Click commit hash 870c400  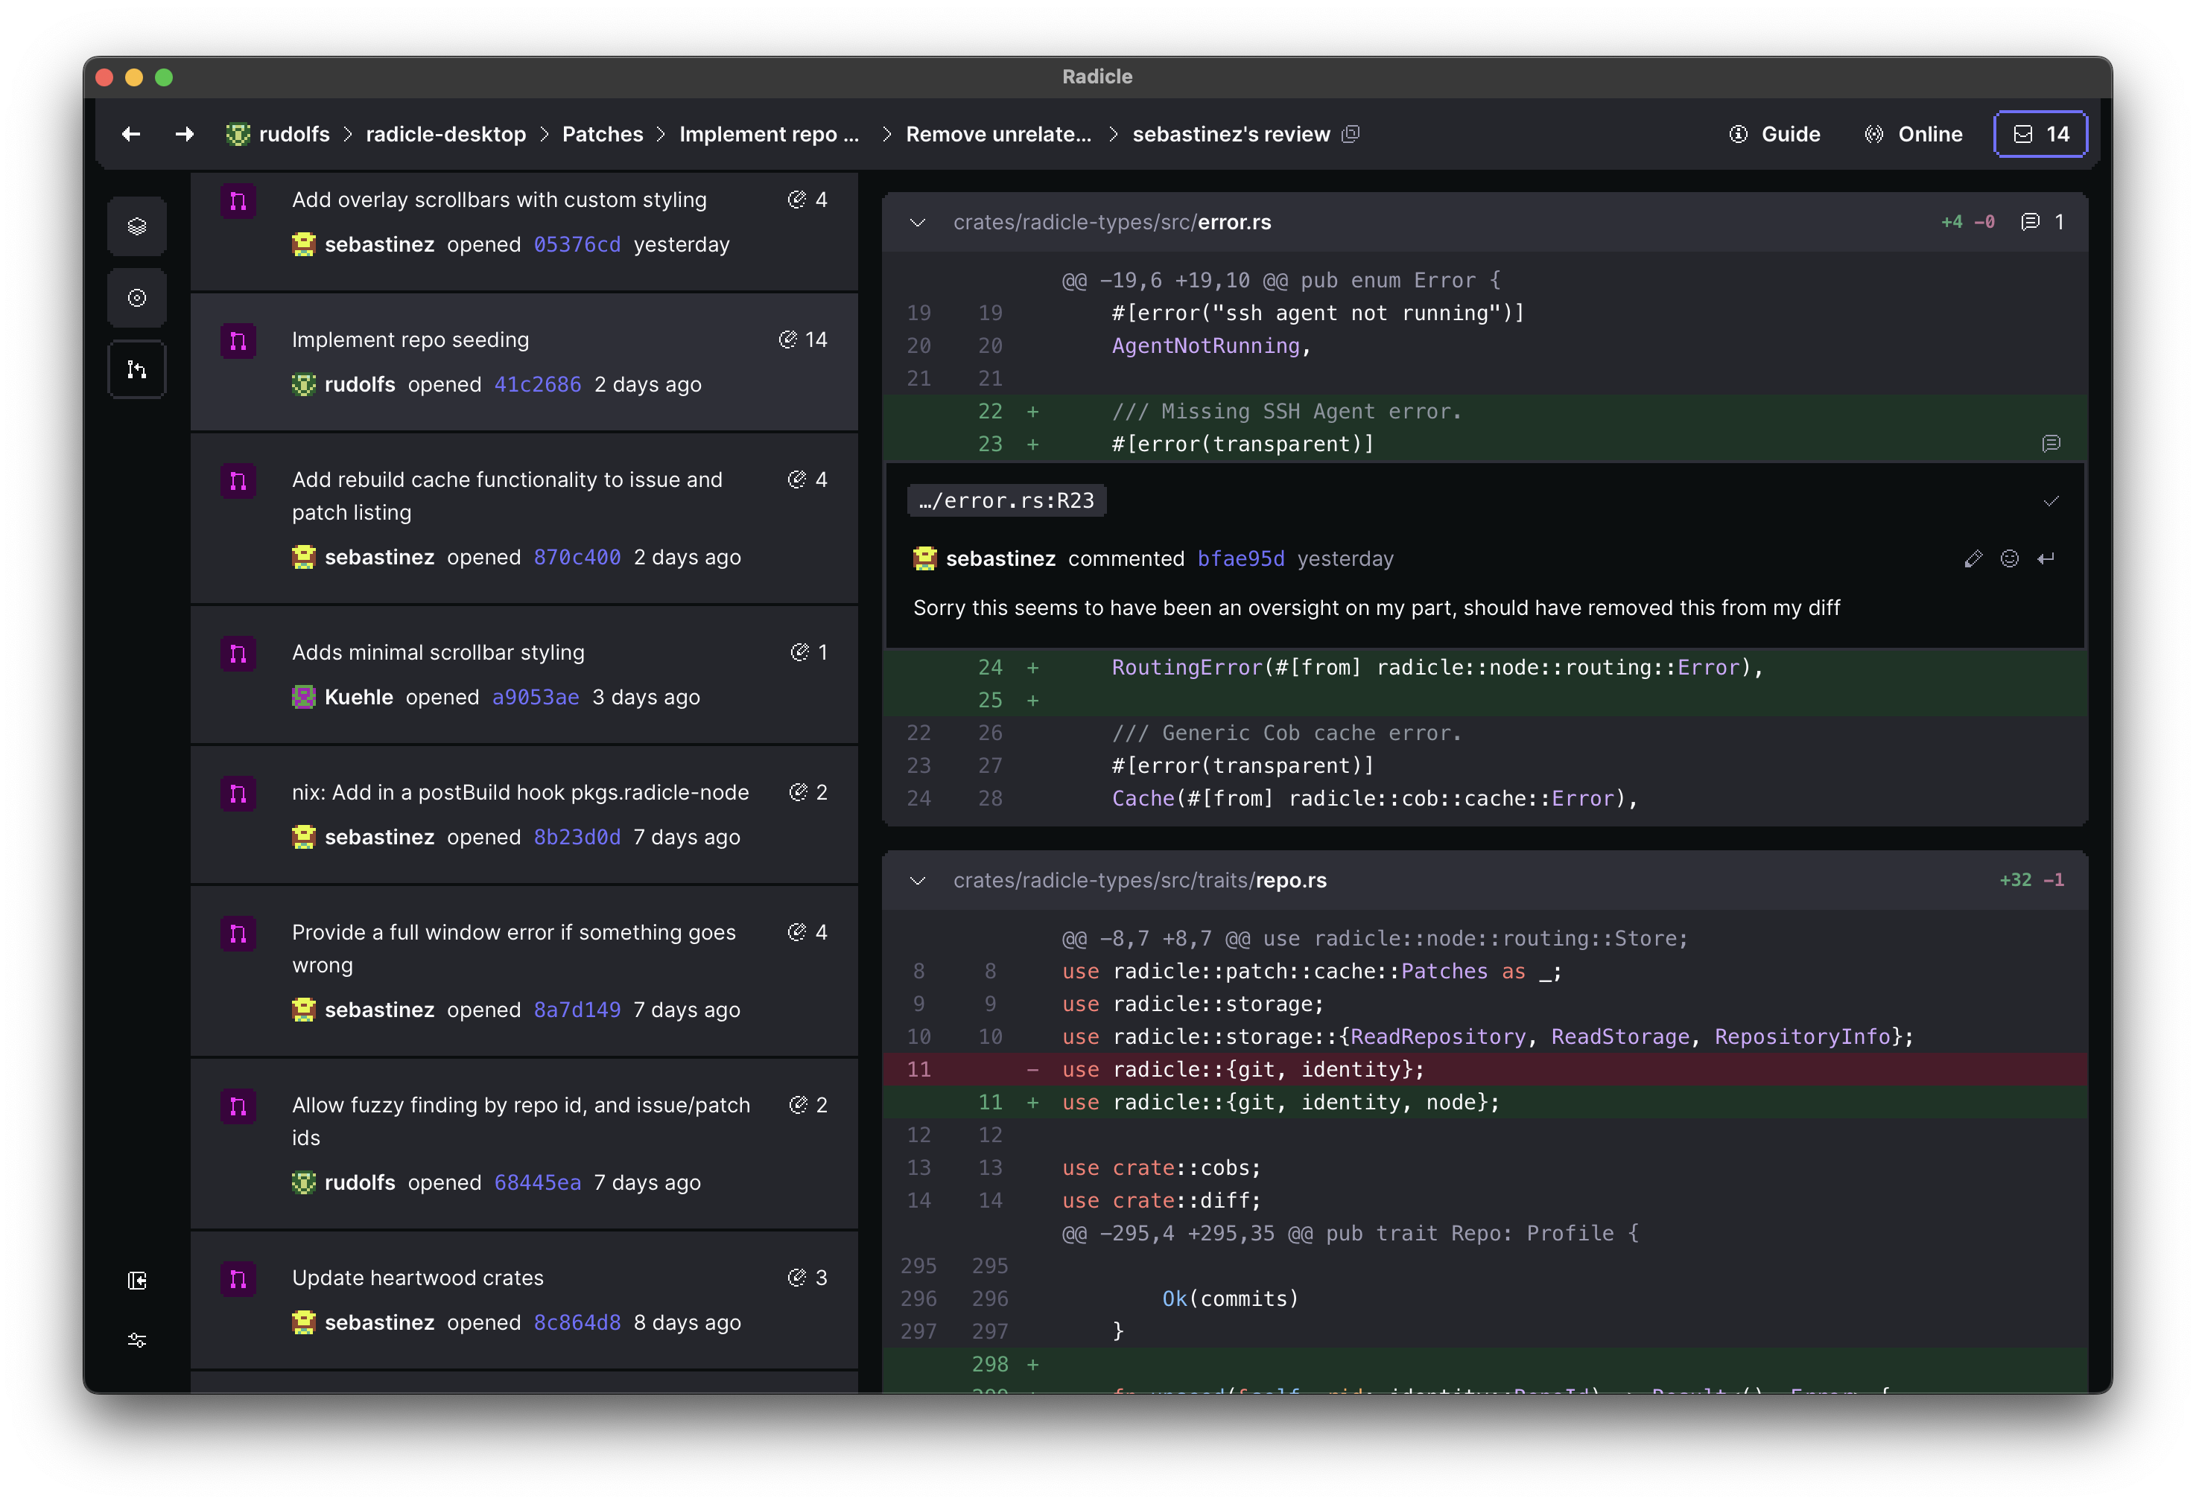(577, 558)
